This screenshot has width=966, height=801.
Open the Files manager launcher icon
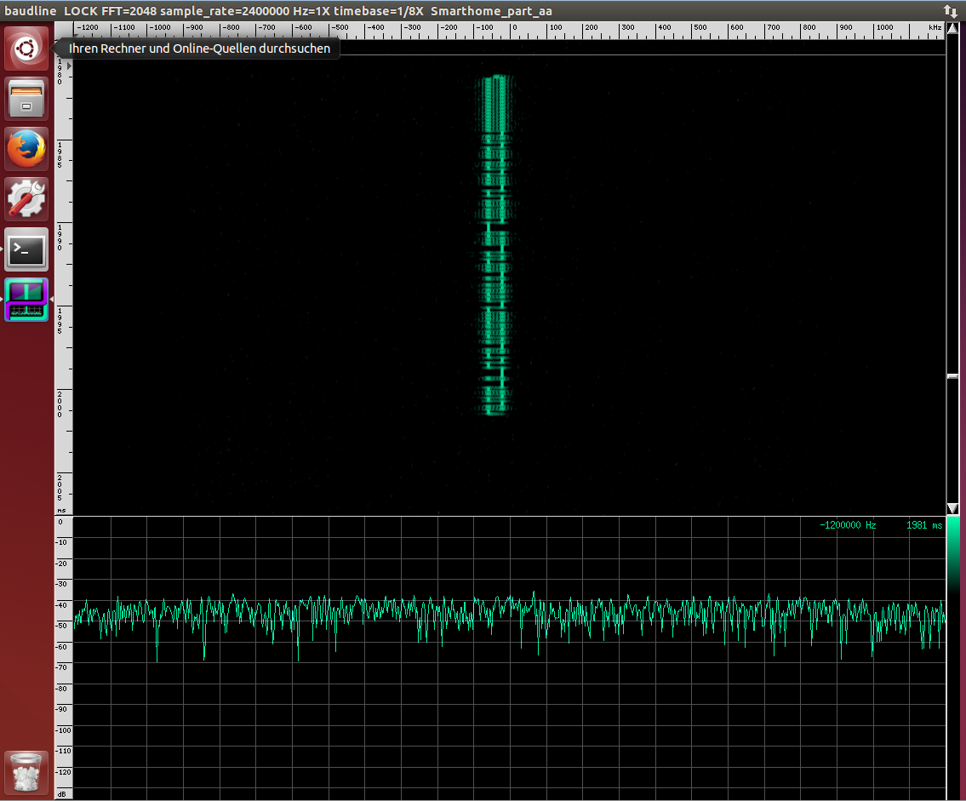pyautogui.click(x=26, y=99)
